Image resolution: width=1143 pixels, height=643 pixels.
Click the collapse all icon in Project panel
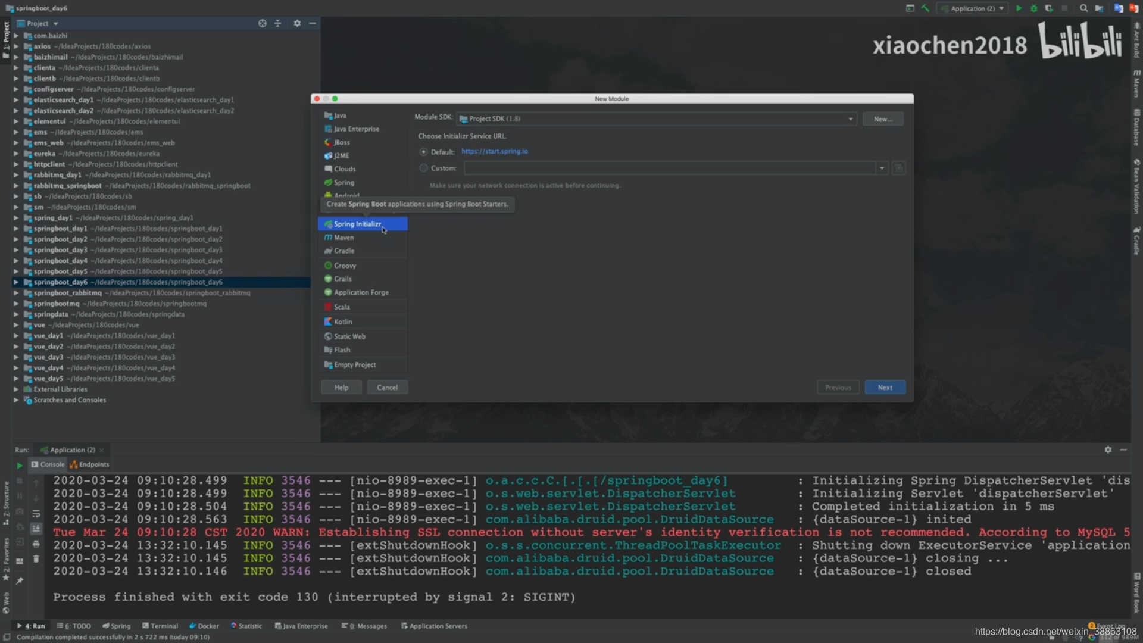tap(277, 23)
